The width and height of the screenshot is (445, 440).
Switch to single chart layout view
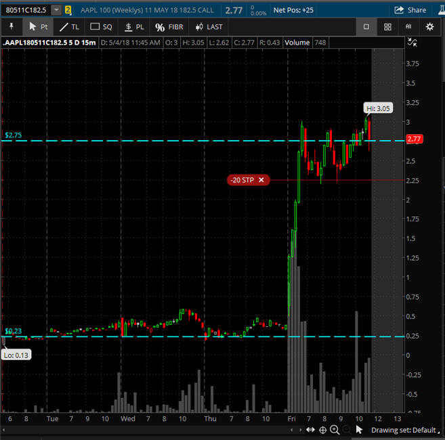tap(366, 27)
